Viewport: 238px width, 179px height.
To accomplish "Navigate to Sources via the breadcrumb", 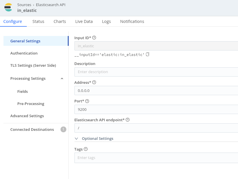I will [x=24, y=5].
